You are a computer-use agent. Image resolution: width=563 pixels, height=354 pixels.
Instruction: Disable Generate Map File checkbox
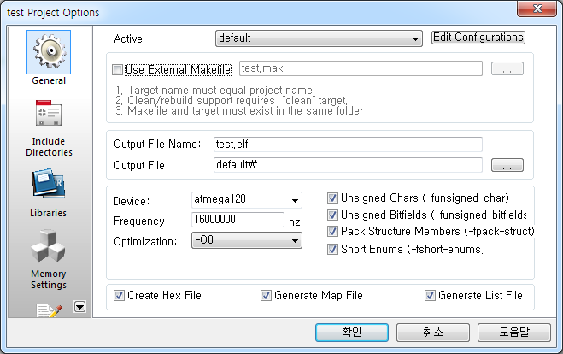[266, 296]
